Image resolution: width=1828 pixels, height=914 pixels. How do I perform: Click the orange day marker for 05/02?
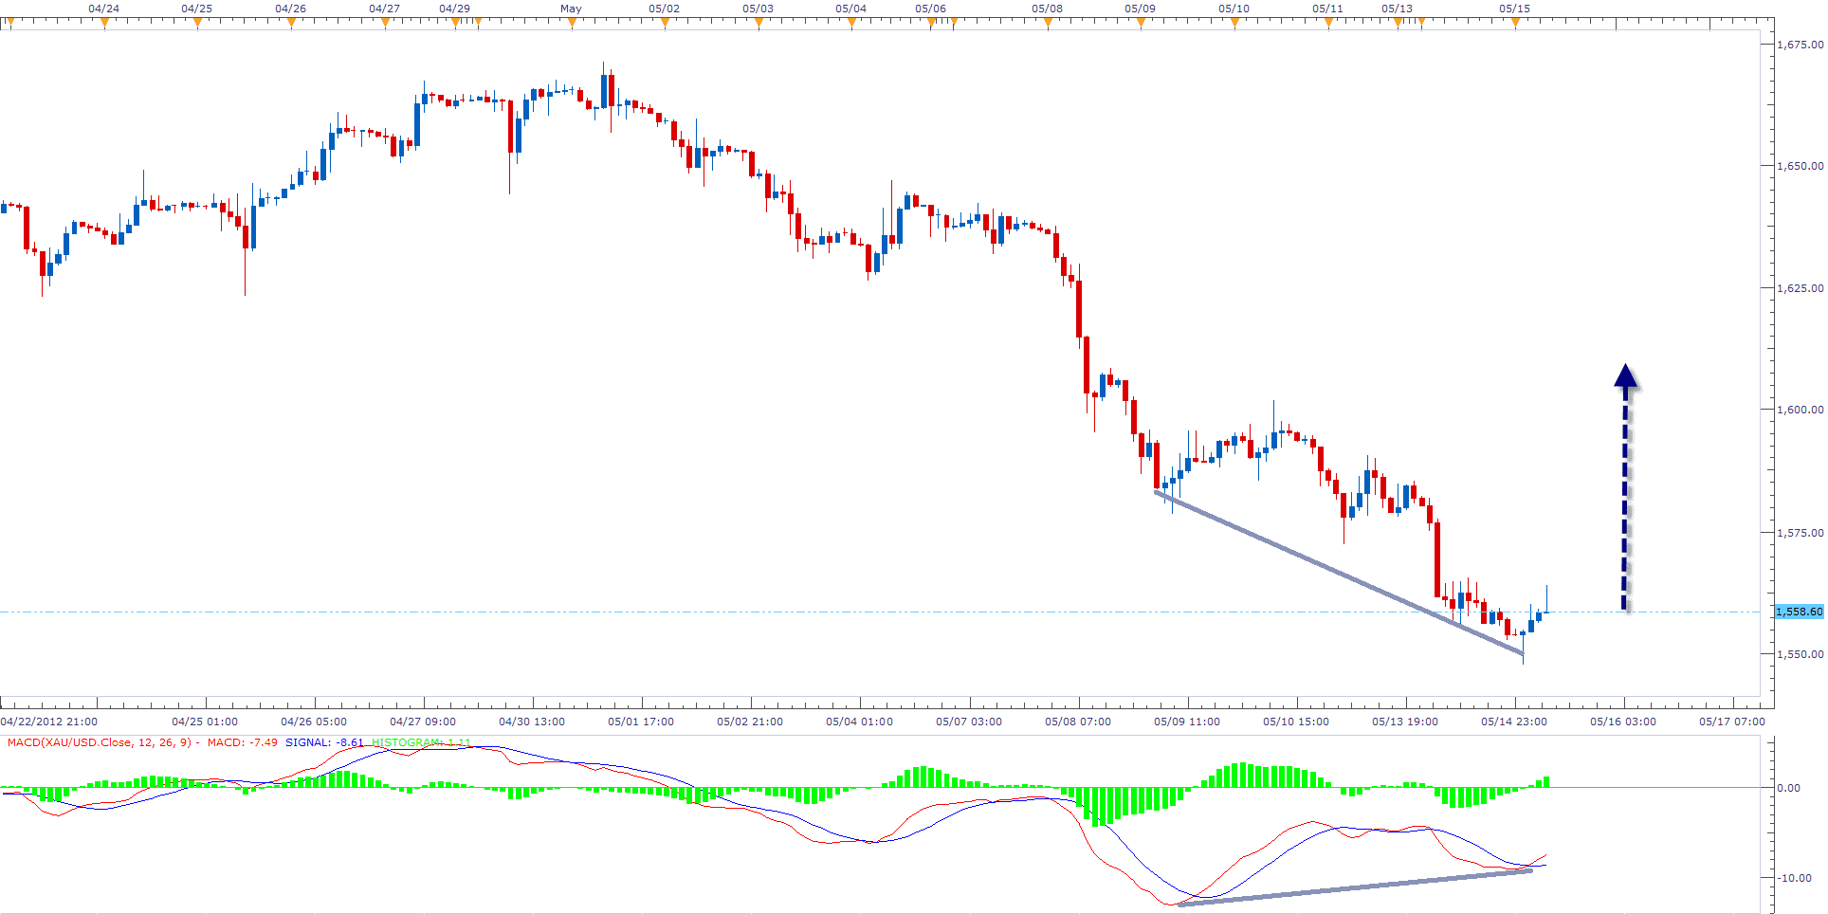click(x=665, y=24)
